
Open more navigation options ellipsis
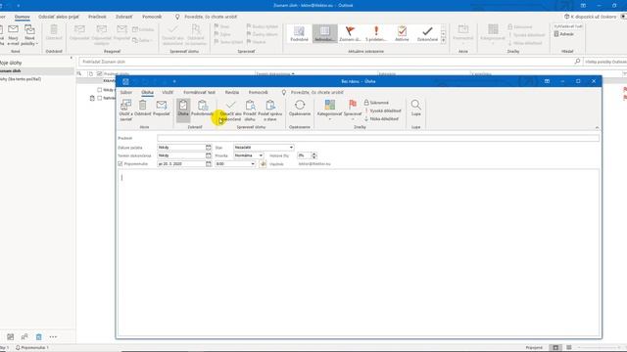pyautogui.click(x=53, y=336)
